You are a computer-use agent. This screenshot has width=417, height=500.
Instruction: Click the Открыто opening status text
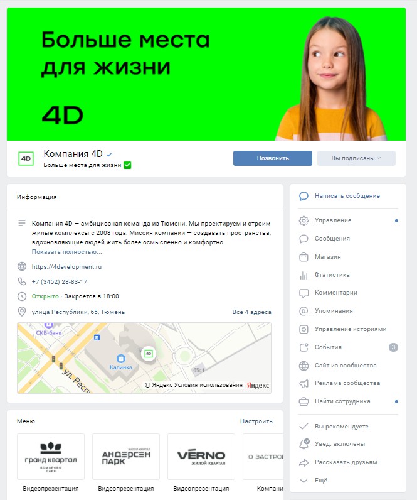pos(45,296)
